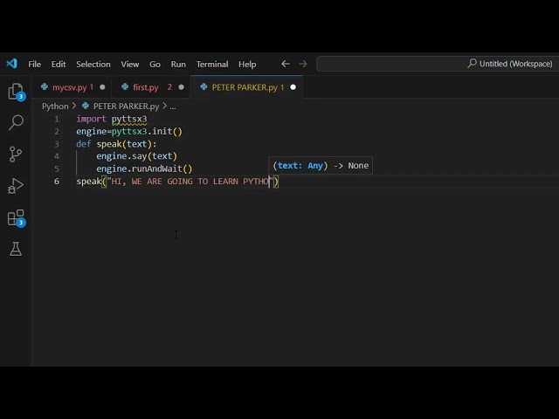This screenshot has height=419, width=559.
Task: Click Python file icon on first.py tab
Action: [125, 87]
